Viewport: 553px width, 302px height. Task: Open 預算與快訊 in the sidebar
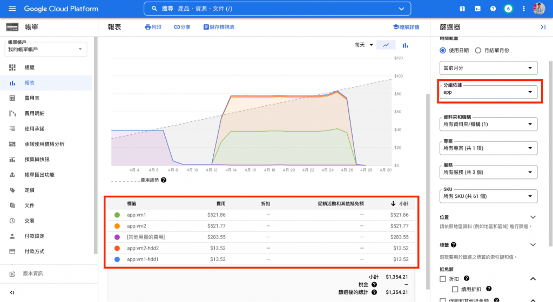click(x=46, y=160)
